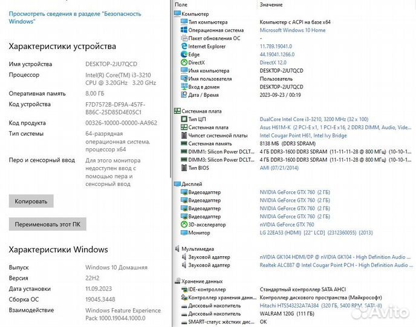Select the 19045.3448 OS build value
The width and height of the screenshot is (416, 327).
pyautogui.click(x=100, y=299)
